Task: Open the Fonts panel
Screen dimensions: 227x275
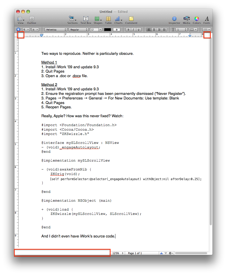Action: 207,20
